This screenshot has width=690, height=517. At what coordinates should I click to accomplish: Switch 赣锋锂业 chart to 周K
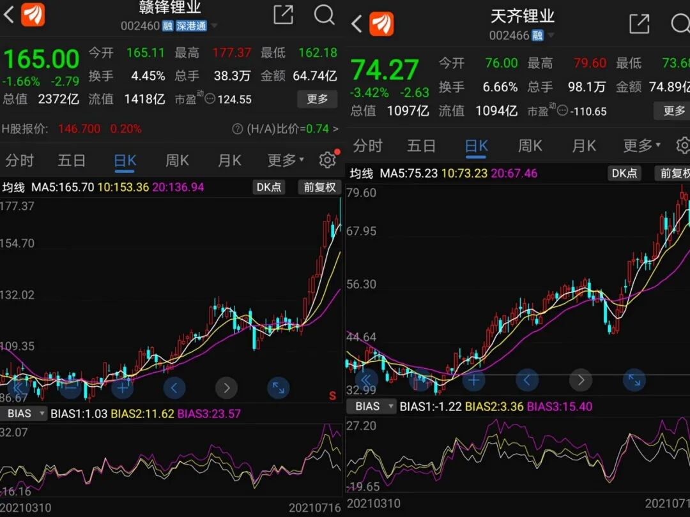point(177,160)
